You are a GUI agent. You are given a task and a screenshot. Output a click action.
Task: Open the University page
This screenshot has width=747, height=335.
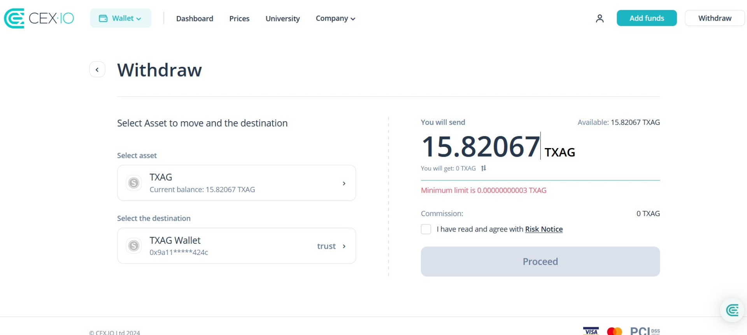point(282,19)
